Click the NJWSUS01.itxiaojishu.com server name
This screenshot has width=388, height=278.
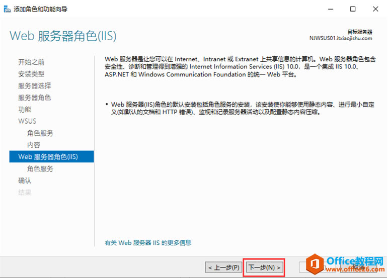pyautogui.click(x=341, y=38)
